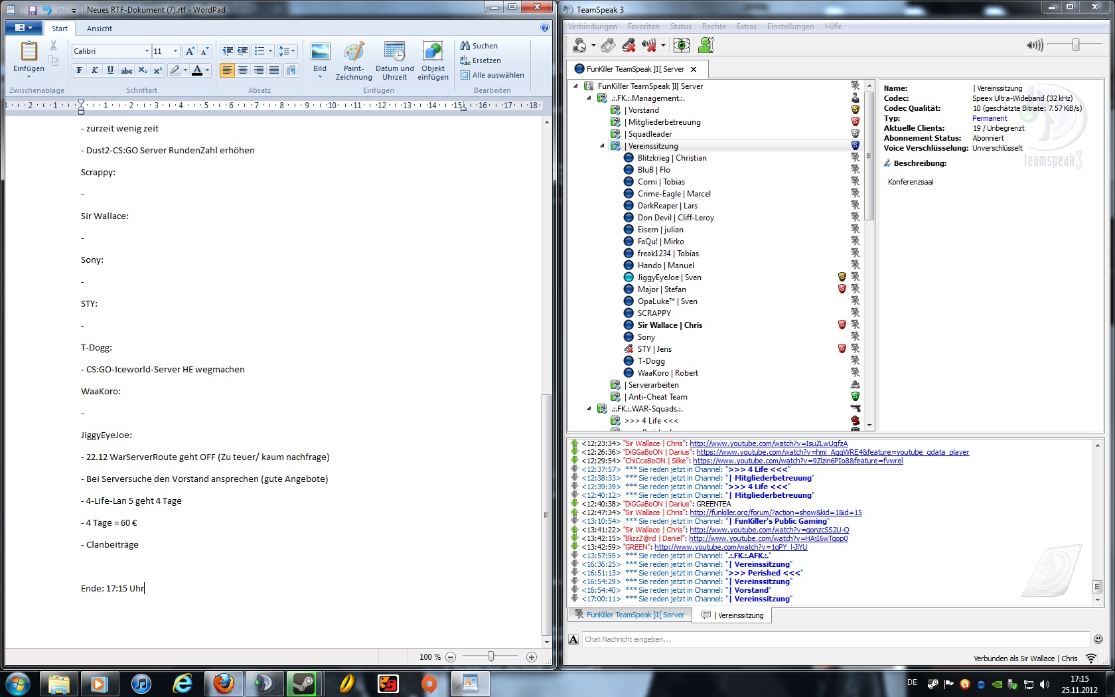Insert Datum und Uhrzeit
This screenshot has width=1115, height=697.
click(x=394, y=61)
